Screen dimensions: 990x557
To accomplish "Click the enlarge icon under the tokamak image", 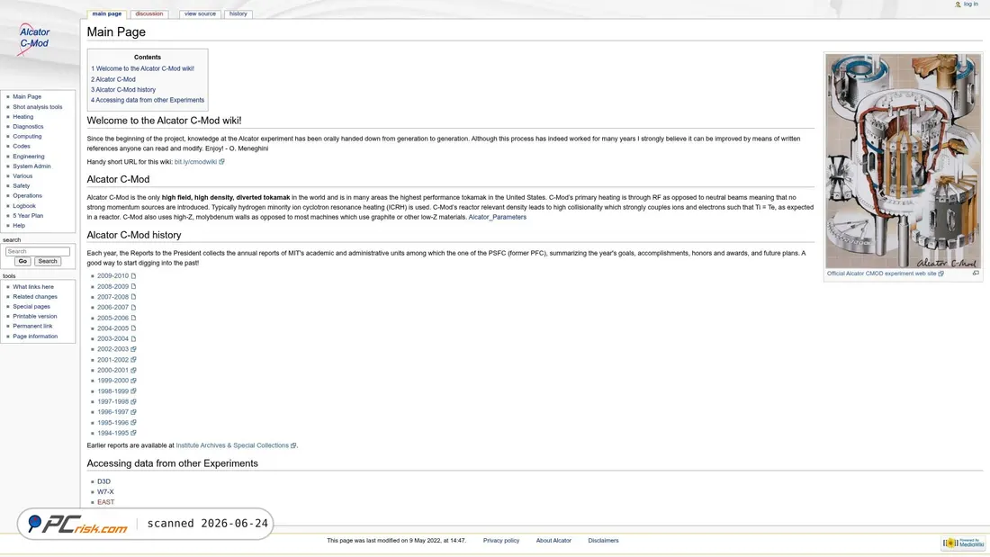I will pos(976,274).
